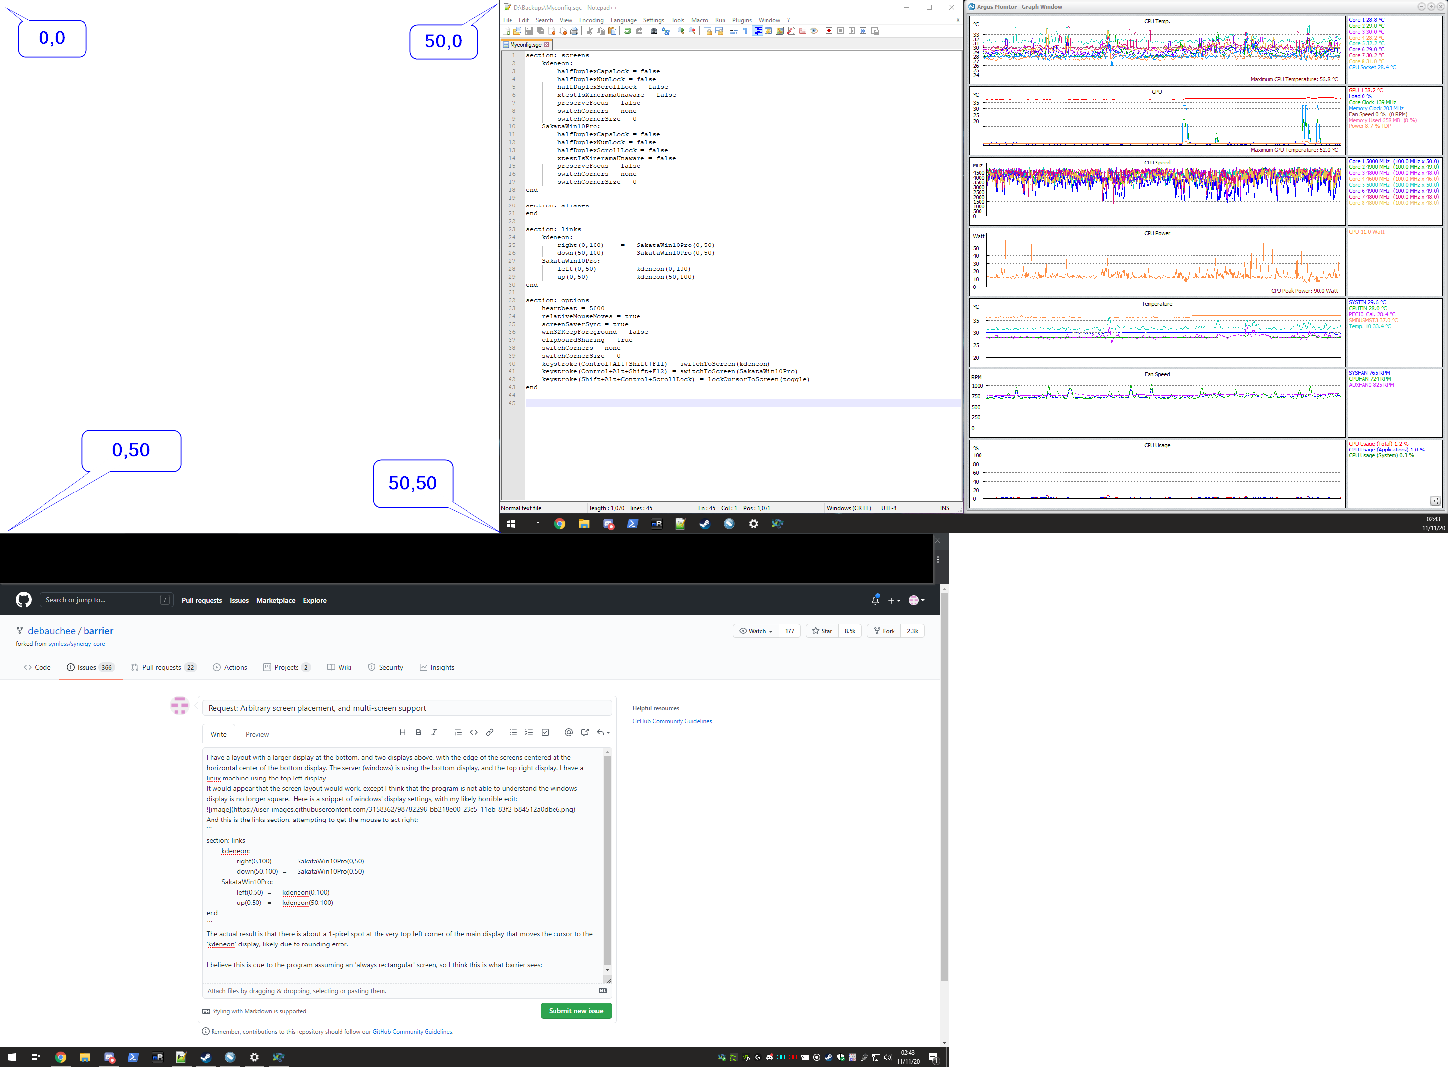This screenshot has height=1067, width=1448.
Task: Open the saved replies dropdown arrow
Action: tap(607, 732)
